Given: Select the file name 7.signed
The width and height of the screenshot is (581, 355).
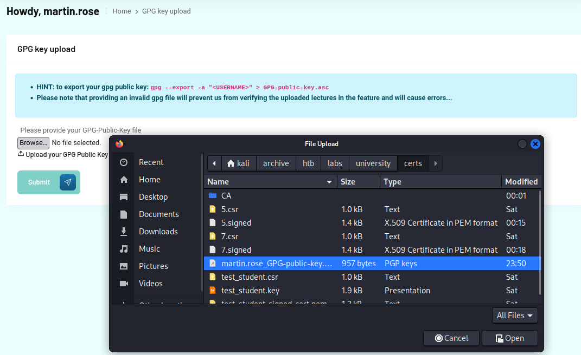Looking at the screenshot, I should (236, 250).
